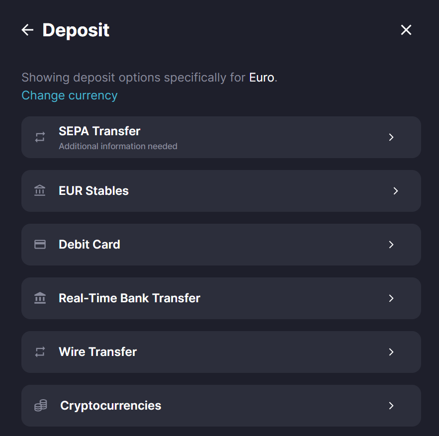This screenshot has height=436, width=439.
Task: Click the Cryptocurrencies option label
Action: click(110, 406)
